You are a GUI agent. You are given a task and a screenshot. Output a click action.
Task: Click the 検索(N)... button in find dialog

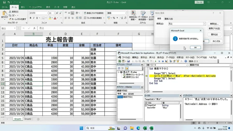click(214, 24)
